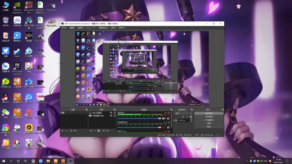The image size is (292, 164).
Task: Toggle lock on the video capture device source
Action: click(x=115, y=116)
